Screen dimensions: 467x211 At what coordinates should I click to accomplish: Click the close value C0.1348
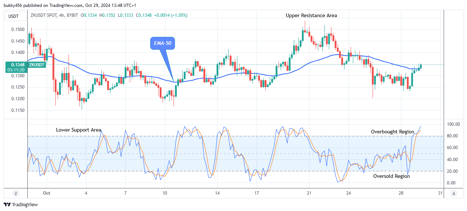144,15
